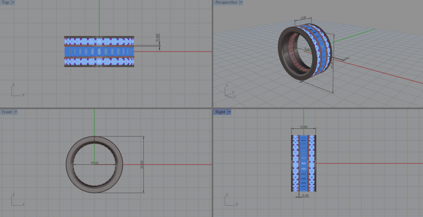Screen dimensions: 423x217
Task: Select the 0.40 dimension in Top view
Action: click(157, 38)
